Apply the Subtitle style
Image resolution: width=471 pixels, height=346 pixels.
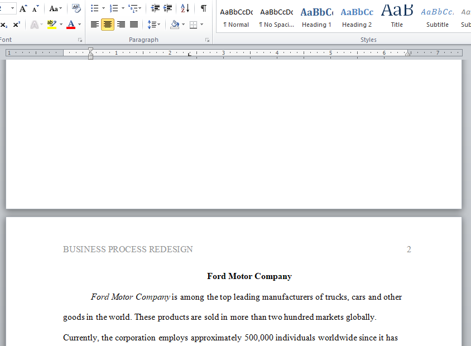point(437,18)
